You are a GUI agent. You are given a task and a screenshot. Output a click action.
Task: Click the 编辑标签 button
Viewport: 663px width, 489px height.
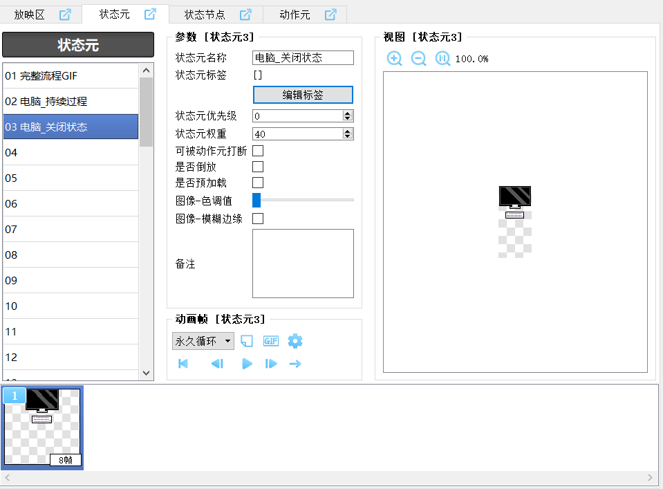303,95
